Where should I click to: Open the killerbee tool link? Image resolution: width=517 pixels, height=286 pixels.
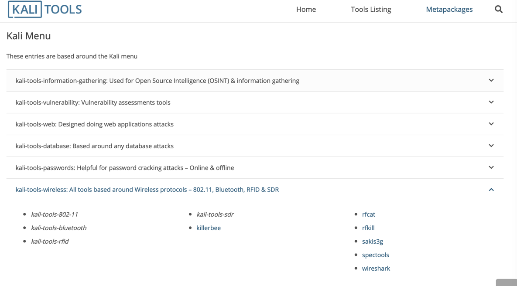coord(209,228)
